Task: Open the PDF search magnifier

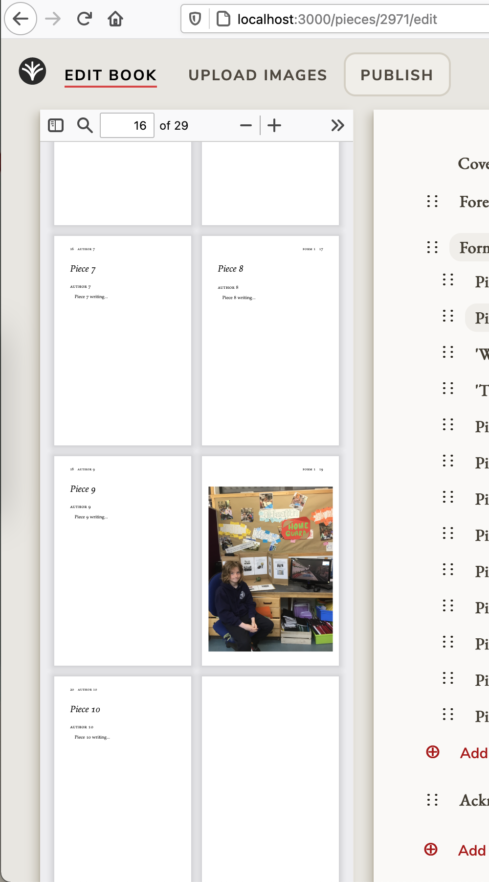Action: pyautogui.click(x=85, y=125)
